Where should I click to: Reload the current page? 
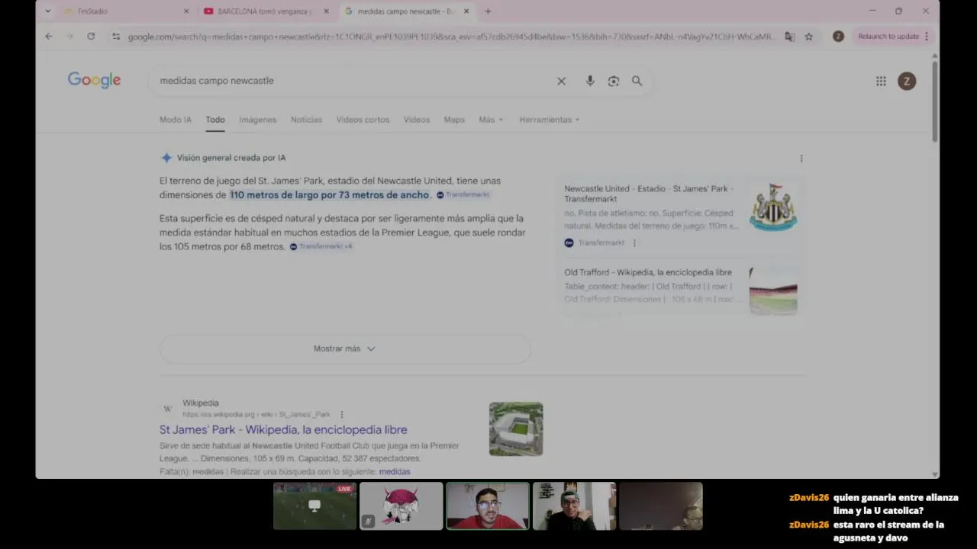click(91, 36)
